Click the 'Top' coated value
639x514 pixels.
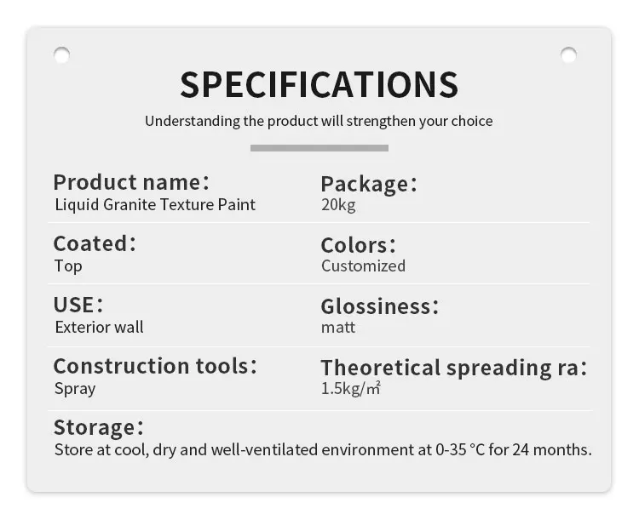[68, 266]
